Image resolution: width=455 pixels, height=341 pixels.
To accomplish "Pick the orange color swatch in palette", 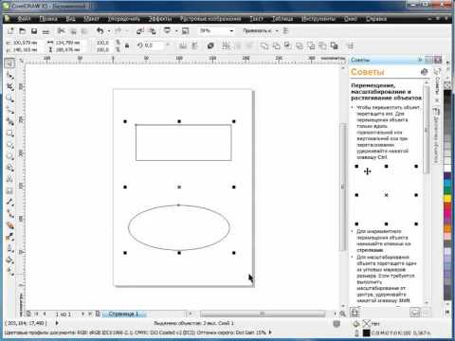I will pos(447,228).
